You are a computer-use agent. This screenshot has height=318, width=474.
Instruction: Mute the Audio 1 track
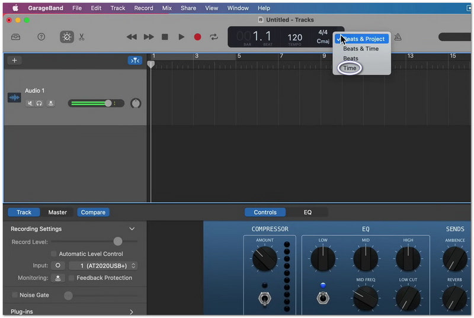tap(30, 103)
